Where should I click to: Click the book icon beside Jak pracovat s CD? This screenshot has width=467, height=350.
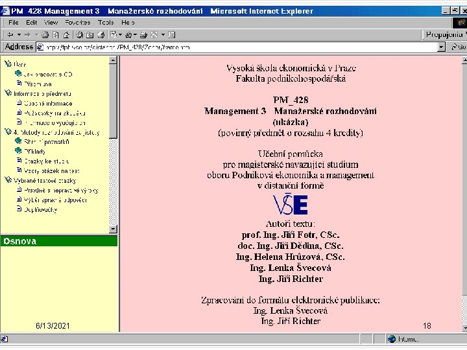(x=18, y=73)
